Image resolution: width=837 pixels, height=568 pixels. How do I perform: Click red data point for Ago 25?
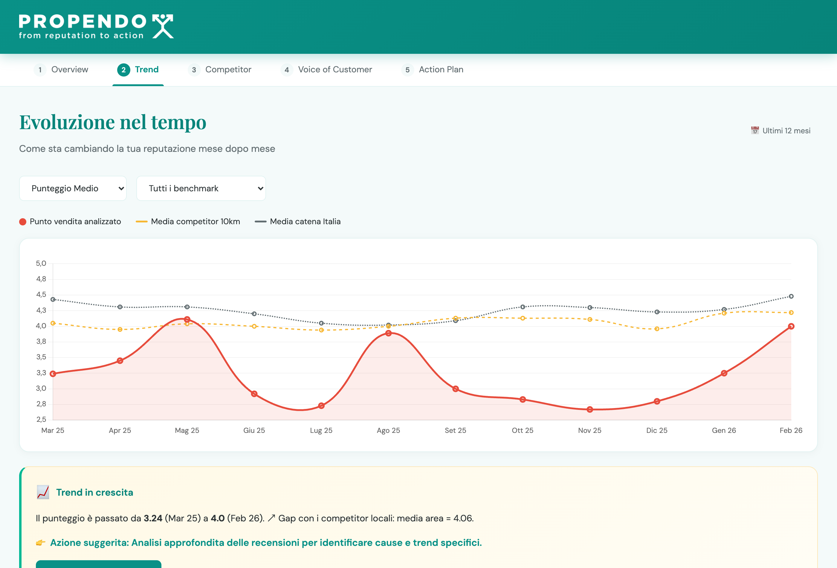388,333
